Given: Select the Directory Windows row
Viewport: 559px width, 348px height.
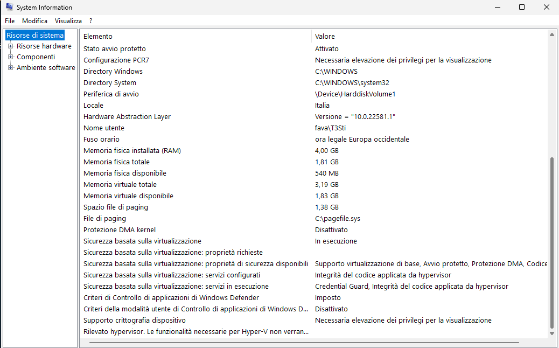Looking at the screenshot, I should click(x=314, y=71).
